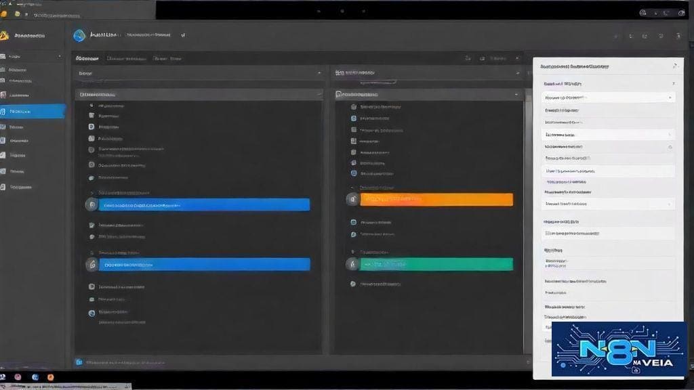The width and height of the screenshot is (694, 390).
Task: Click the round icon beside the lower blue bar
Action: 91,265
